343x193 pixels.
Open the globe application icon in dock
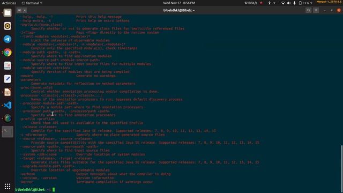pyautogui.click(x=8, y=118)
